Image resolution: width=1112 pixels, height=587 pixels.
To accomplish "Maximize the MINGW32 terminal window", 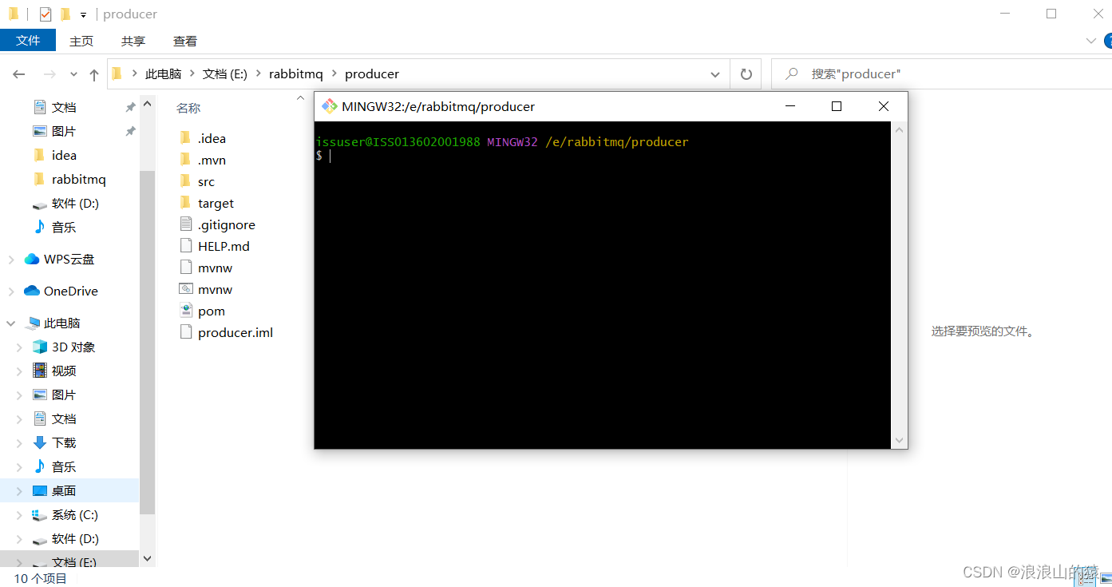I will pyautogui.click(x=837, y=106).
